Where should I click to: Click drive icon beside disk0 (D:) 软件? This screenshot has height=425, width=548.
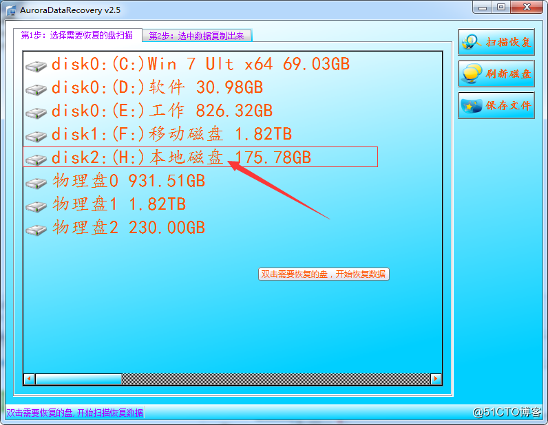pyautogui.click(x=36, y=89)
